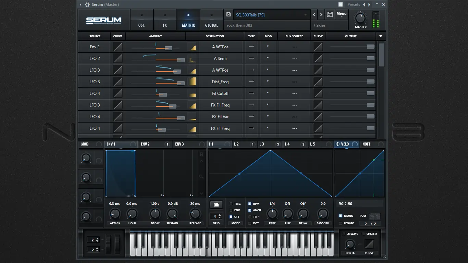Click the POLY voice count box
The height and width of the screenshot is (263, 468).
coord(374,216)
